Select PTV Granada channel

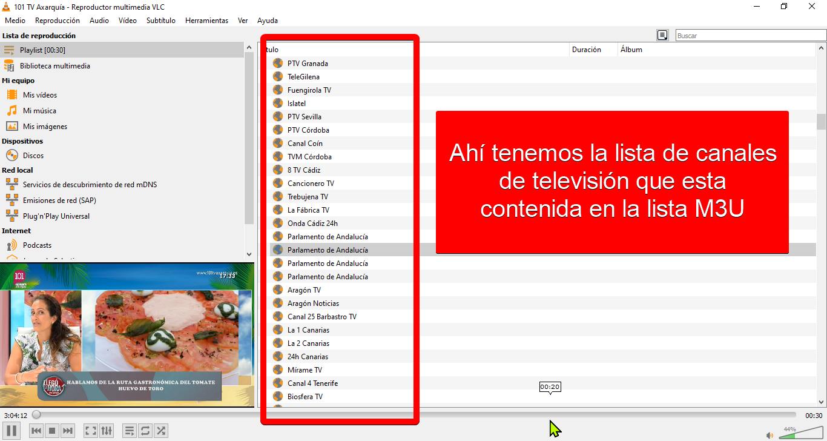coord(308,63)
